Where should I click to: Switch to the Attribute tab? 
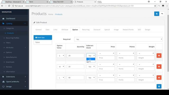(65, 30)
